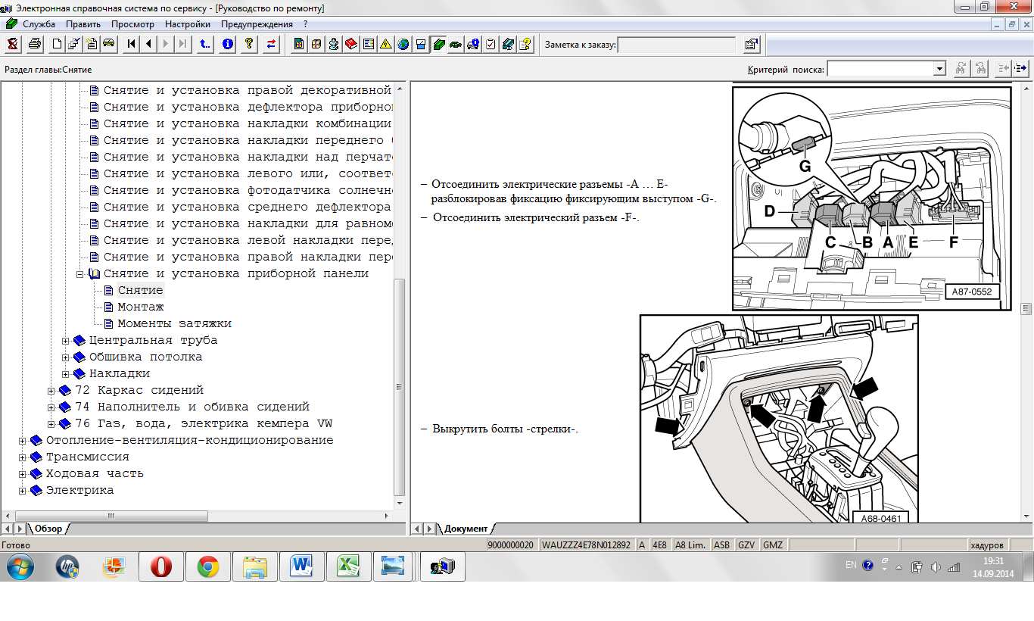The height and width of the screenshot is (621, 1034).
Task: Click the tree panel horizontal scrollbar thumb
Action: point(111,516)
